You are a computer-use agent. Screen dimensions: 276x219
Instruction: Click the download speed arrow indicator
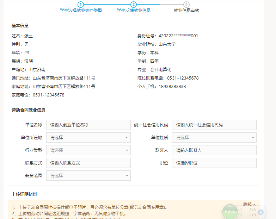[241, 214]
